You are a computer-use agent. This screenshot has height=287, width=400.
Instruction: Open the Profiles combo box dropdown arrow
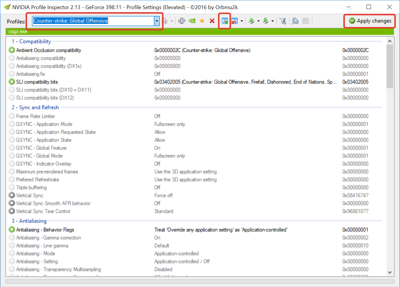click(157, 21)
